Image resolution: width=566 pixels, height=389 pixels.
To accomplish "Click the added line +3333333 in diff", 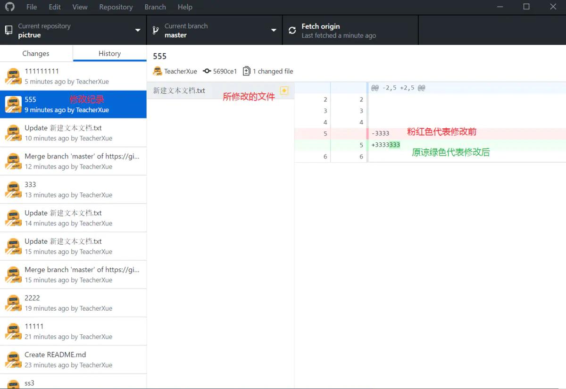I will (x=430, y=145).
